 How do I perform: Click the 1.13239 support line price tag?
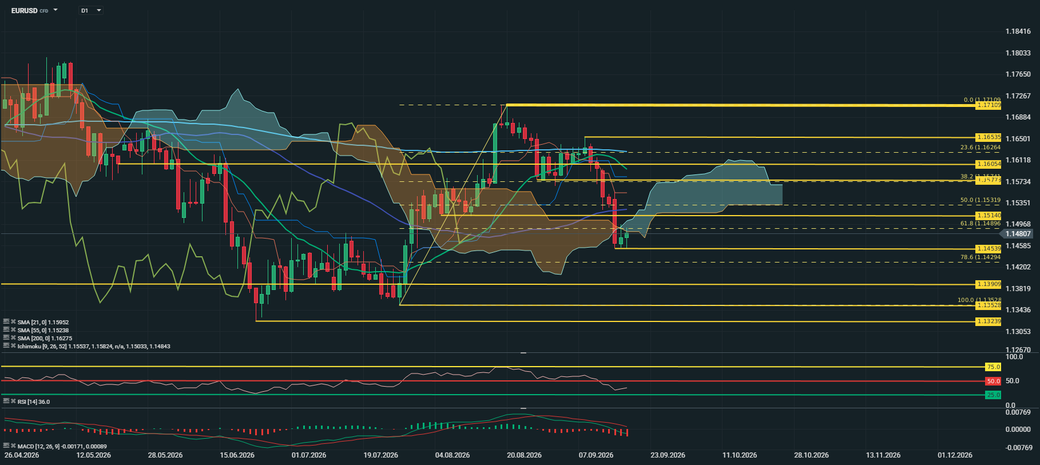click(989, 321)
